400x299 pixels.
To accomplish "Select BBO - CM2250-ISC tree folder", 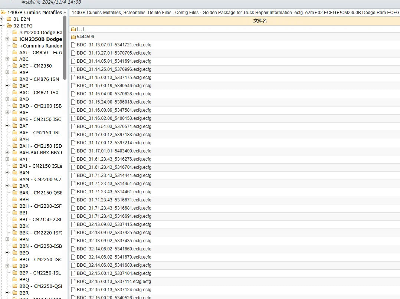I will 40,259.
